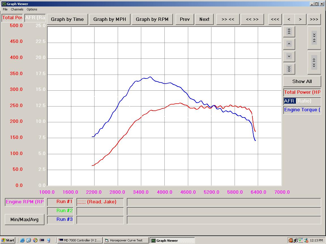Viewport: 326px width, 244px height.
Task: Toggle the Engine Torque channel in legend
Action: [x=302, y=110]
